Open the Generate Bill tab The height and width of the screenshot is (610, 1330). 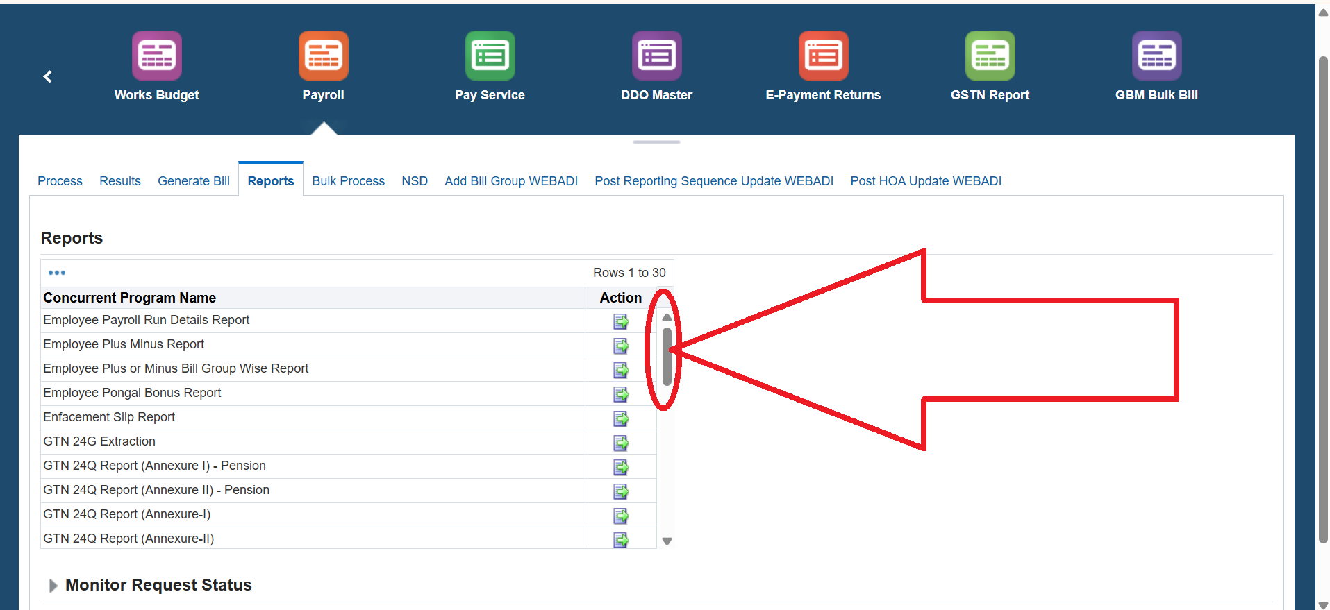coord(194,181)
